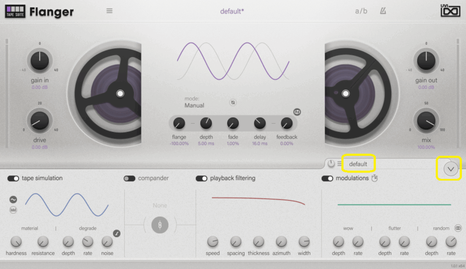The width and height of the screenshot is (466, 269).
Task: Disable the modulations switch
Action: (x=327, y=178)
